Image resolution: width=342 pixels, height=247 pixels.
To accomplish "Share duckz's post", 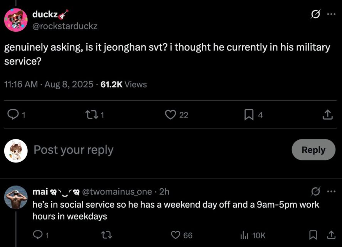I will (x=327, y=115).
